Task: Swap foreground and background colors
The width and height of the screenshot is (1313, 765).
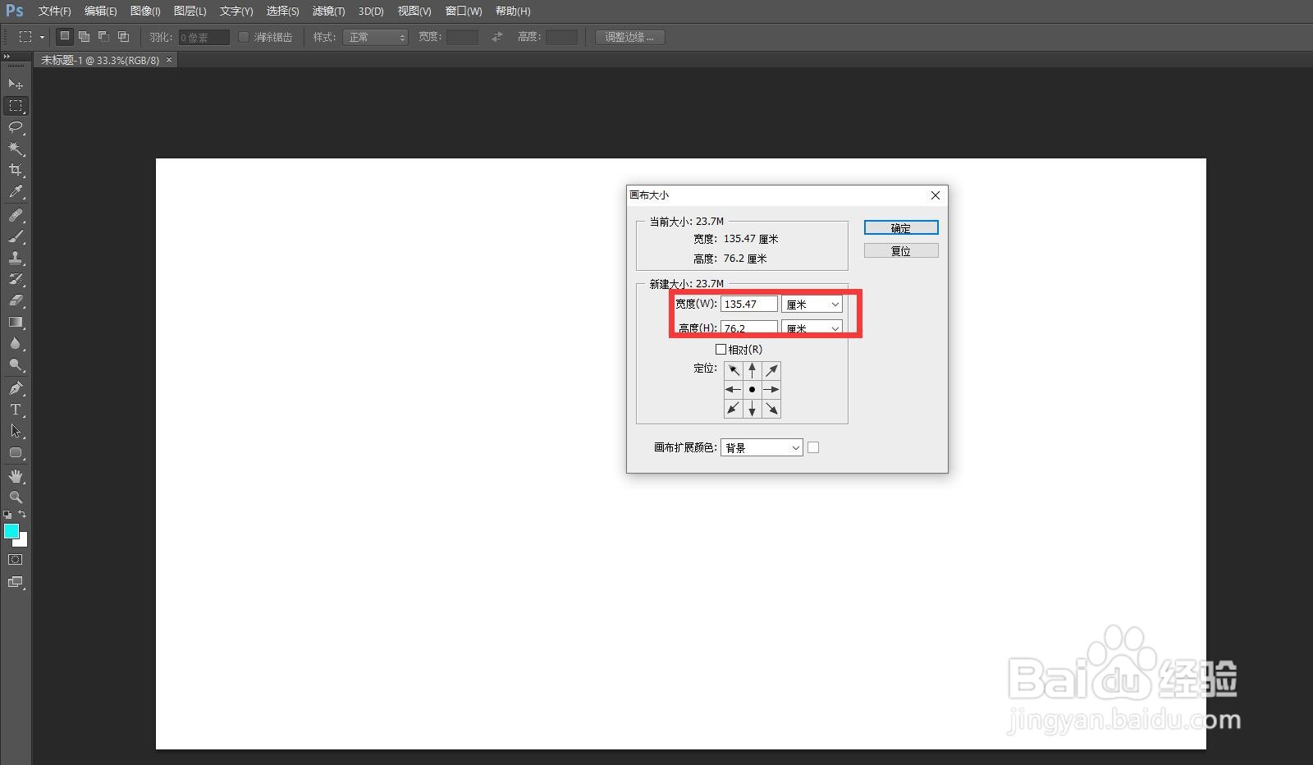Action: pyautogui.click(x=22, y=514)
